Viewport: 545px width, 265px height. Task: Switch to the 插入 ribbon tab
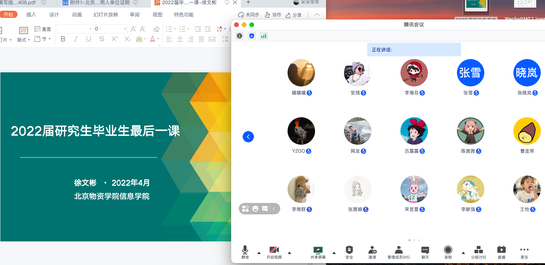point(31,15)
